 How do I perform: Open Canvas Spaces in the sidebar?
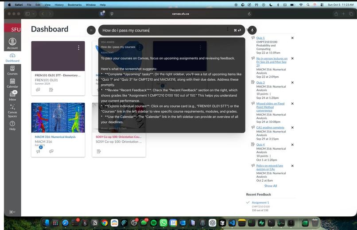[12, 111]
